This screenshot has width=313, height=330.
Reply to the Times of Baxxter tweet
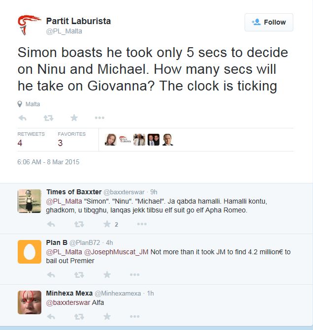click(50, 224)
